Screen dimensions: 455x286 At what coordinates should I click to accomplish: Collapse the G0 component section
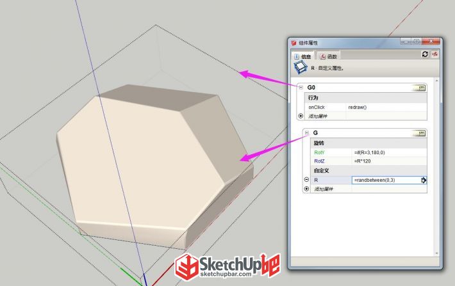click(301, 87)
